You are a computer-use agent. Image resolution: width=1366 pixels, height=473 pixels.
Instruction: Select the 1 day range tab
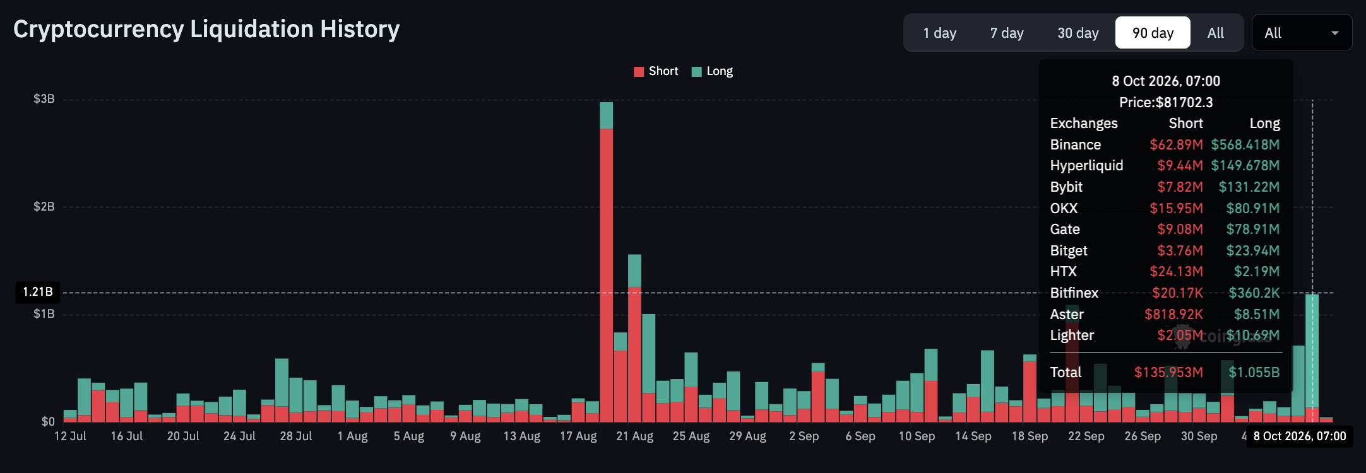tap(939, 33)
